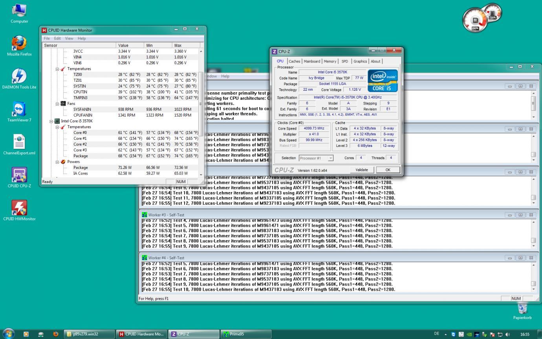Open the SPD tab in CPU-Z
Viewport: 542px width, 339px height.
click(344, 61)
